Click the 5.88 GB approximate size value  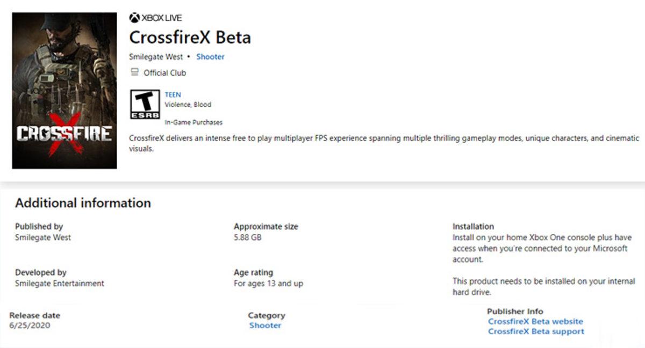[247, 237]
